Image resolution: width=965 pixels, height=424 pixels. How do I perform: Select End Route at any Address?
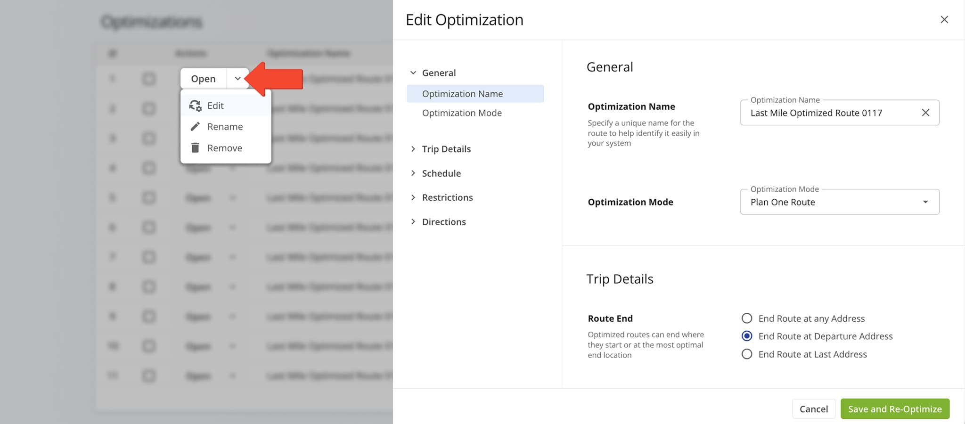point(747,318)
